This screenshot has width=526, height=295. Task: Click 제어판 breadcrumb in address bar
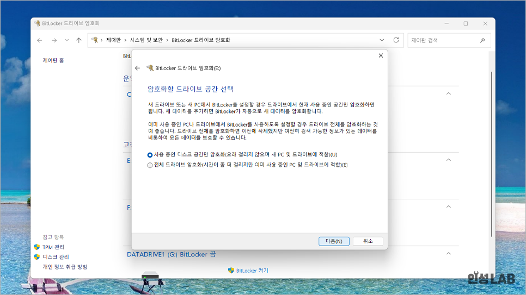tap(113, 40)
